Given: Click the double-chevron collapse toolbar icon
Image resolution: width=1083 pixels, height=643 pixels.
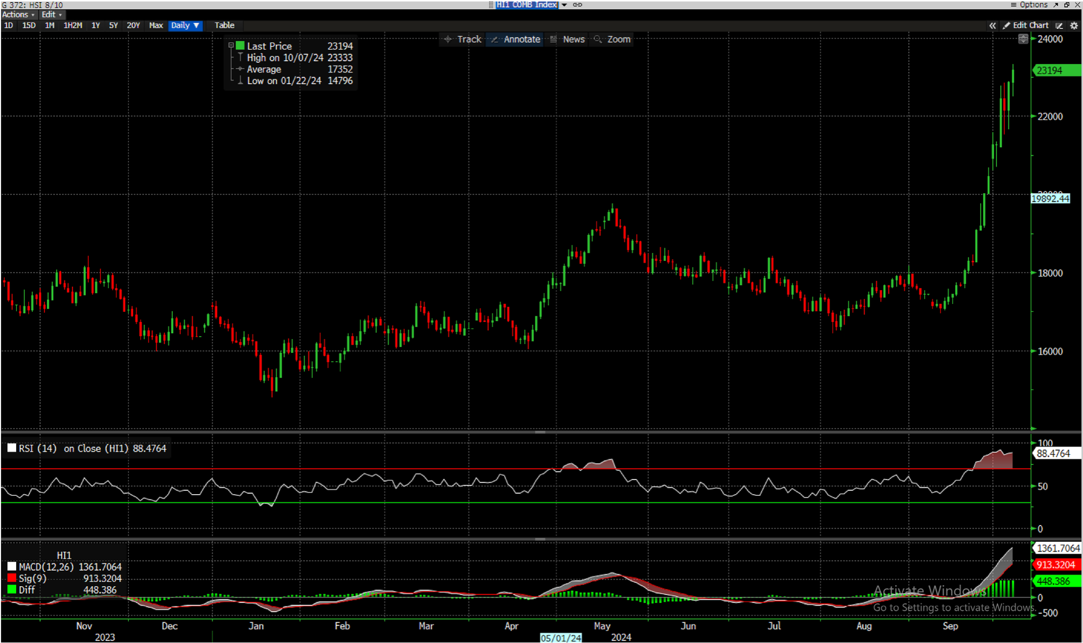Looking at the screenshot, I should click(993, 25).
